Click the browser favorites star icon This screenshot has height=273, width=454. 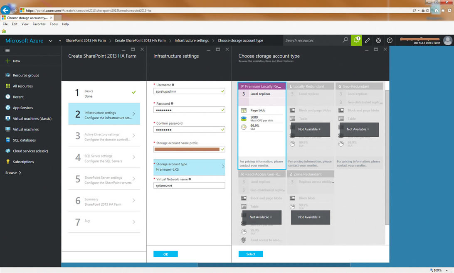pyautogui.click(x=443, y=10)
